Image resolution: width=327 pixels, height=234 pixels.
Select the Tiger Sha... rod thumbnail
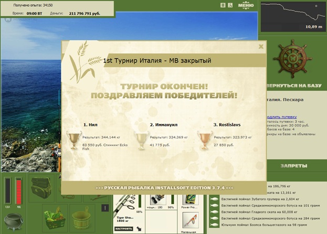124,205
